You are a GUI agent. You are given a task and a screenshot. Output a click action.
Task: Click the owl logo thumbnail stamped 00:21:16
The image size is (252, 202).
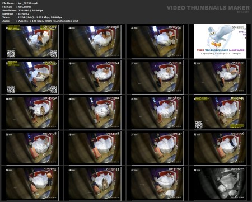coord(220,41)
